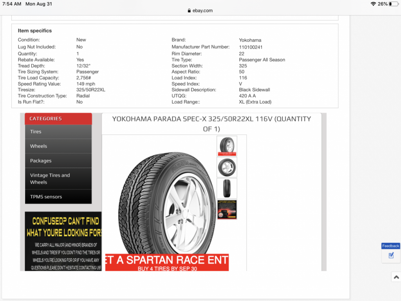Select the load capacity 2,756#
The image size is (401, 301).
(x=84, y=78)
